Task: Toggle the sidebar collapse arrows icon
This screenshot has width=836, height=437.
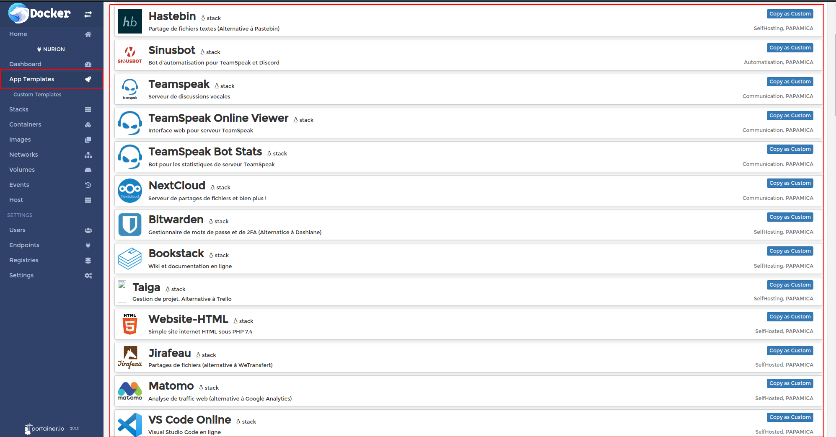Action: click(x=88, y=14)
